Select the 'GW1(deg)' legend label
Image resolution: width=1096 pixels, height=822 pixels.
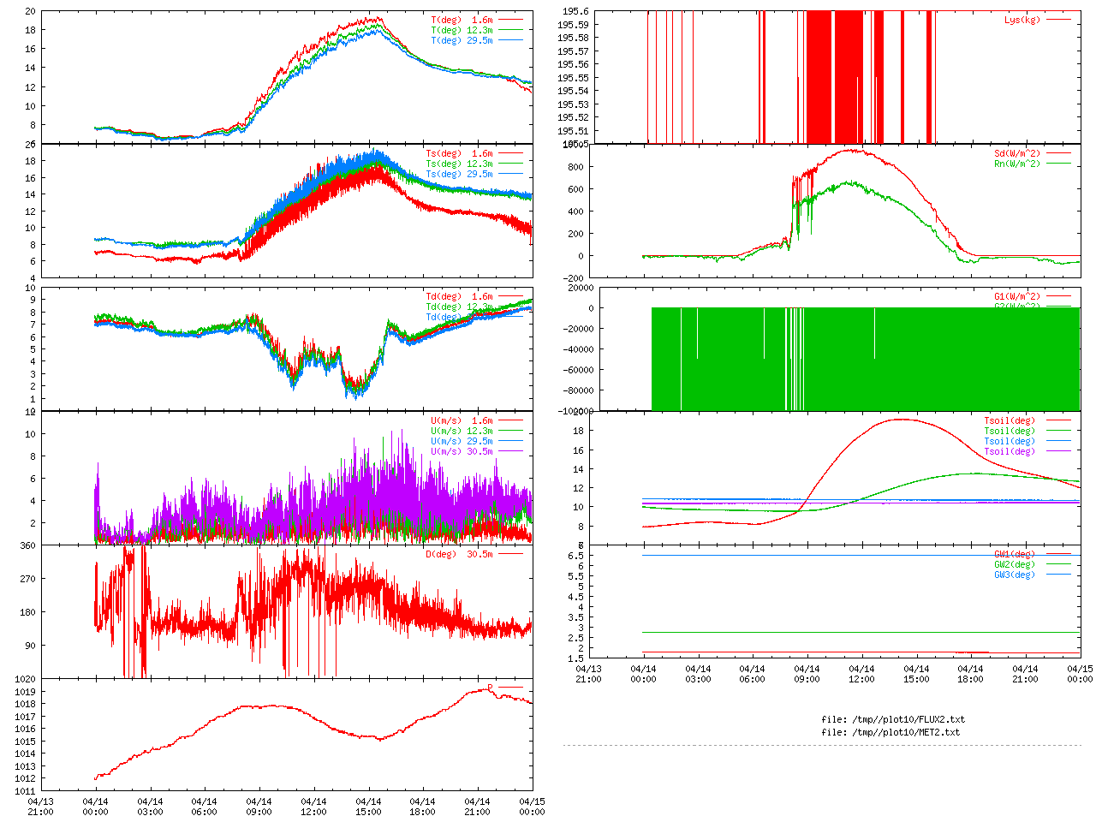[1015, 555]
